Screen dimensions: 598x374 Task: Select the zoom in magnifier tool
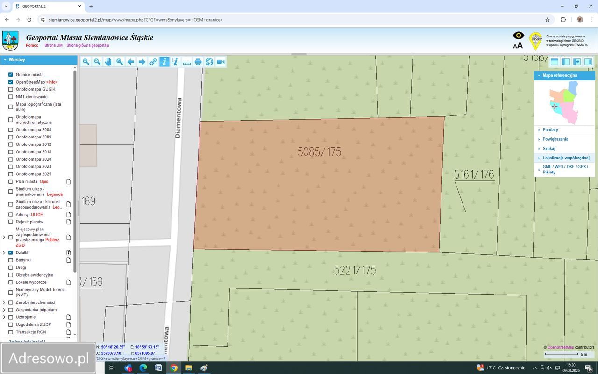point(86,62)
